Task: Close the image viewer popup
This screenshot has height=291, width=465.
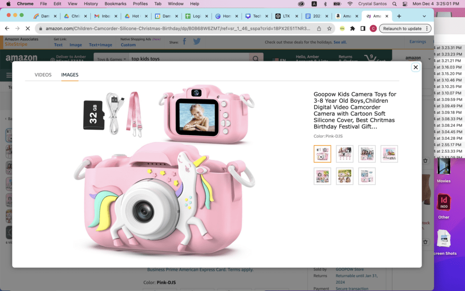Action: pyautogui.click(x=416, y=67)
